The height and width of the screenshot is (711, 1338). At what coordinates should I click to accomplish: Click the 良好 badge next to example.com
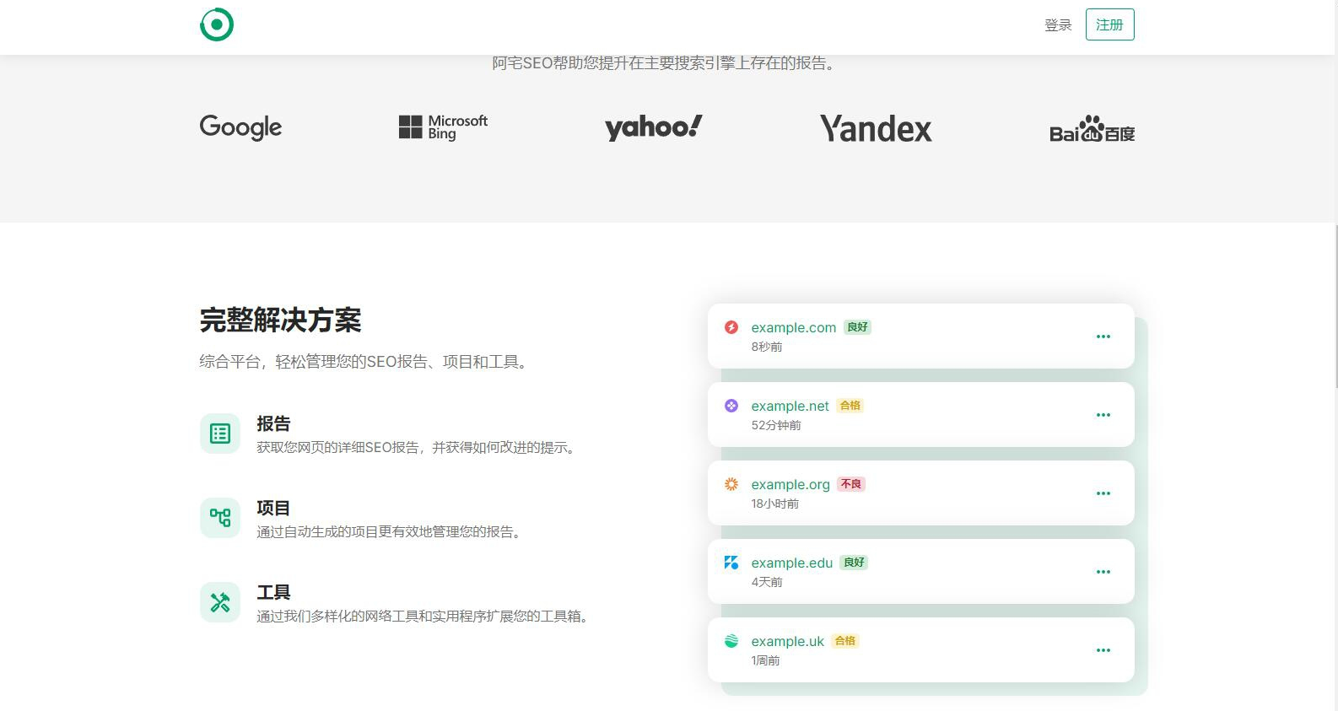point(857,327)
